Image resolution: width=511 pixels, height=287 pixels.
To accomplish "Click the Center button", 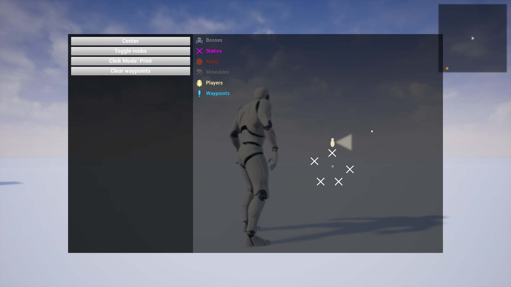I will [130, 41].
